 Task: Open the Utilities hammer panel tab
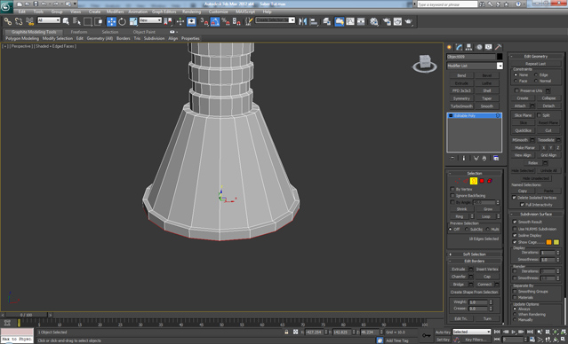(x=499, y=47)
